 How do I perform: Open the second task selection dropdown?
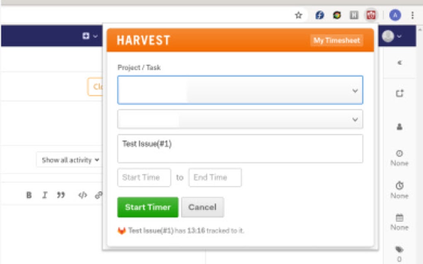click(x=240, y=119)
